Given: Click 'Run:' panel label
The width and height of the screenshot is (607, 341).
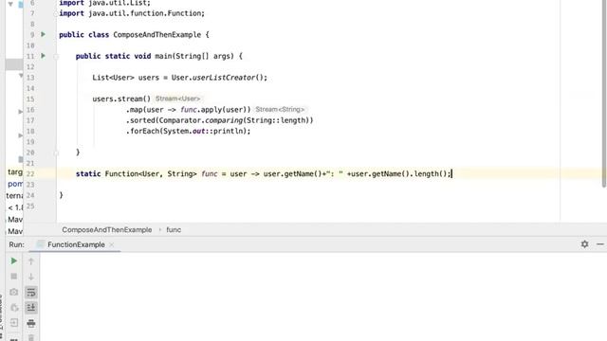Looking at the screenshot, I should [x=17, y=244].
